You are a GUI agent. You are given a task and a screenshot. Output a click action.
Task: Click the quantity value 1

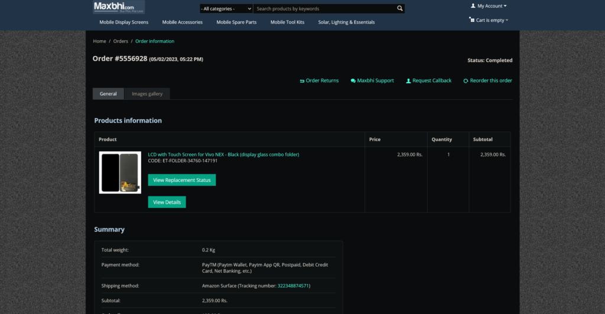pyautogui.click(x=448, y=155)
